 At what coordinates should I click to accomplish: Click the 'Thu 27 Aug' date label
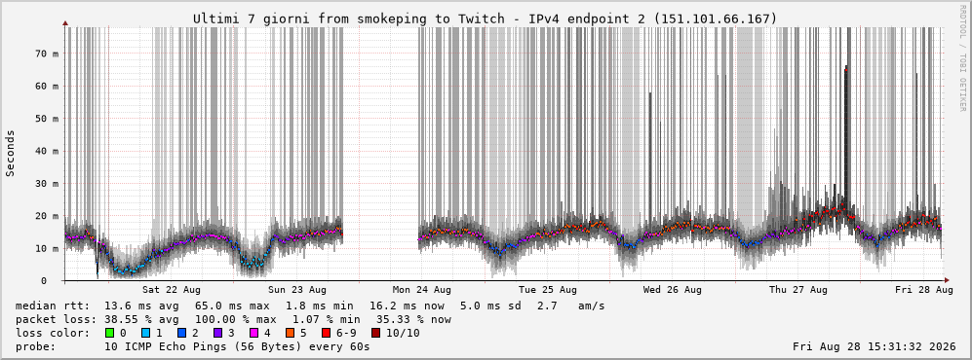pos(798,290)
